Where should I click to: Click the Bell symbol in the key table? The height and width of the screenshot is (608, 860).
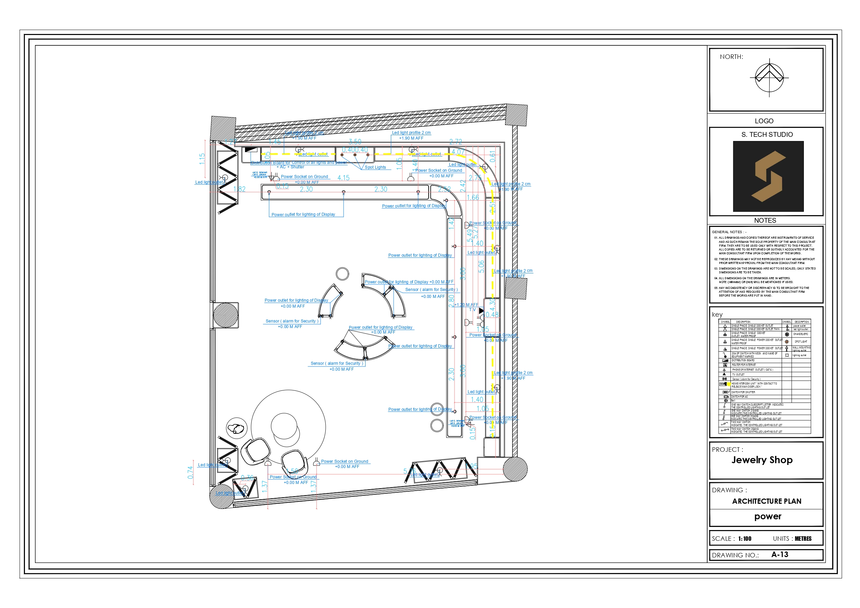(726, 401)
